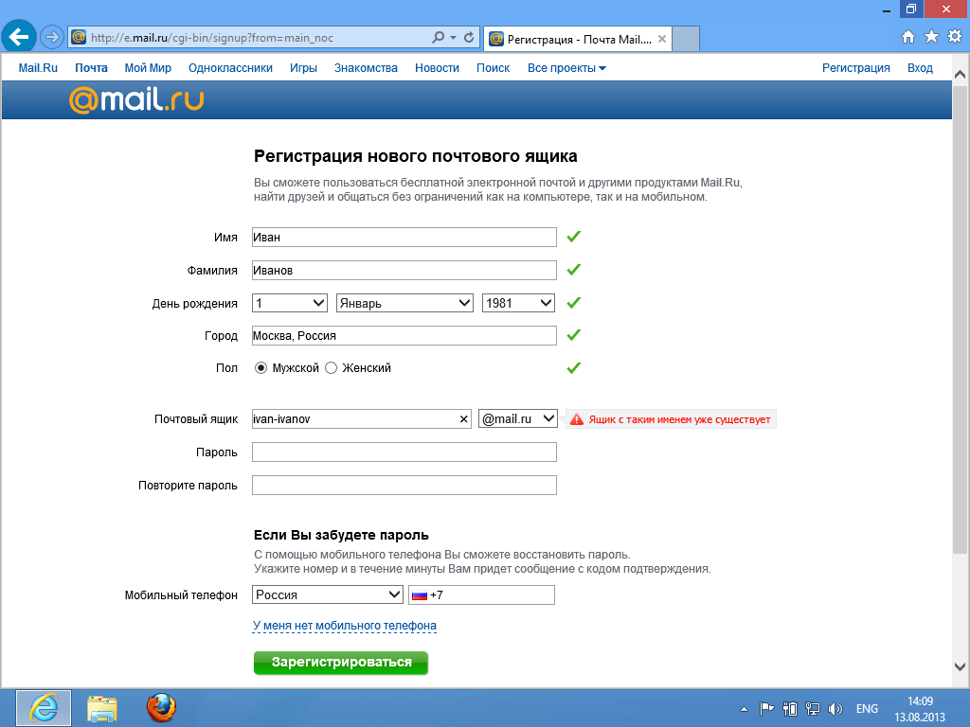Open browser Tools gear icon
The image size is (970, 727).
pyautogui.click(x=955, y=37)
